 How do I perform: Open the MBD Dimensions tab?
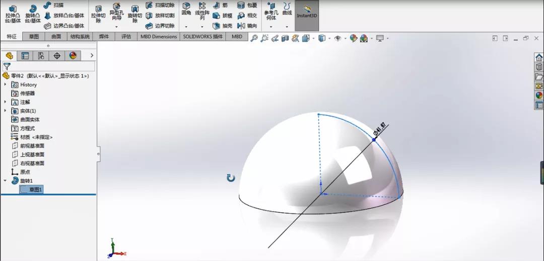159,36
